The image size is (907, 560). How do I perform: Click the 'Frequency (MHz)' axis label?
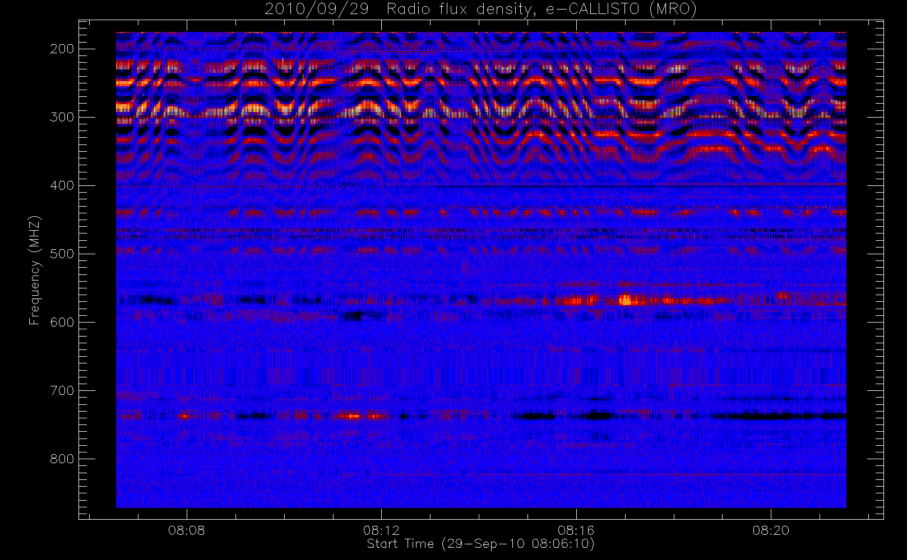[35, 270]
